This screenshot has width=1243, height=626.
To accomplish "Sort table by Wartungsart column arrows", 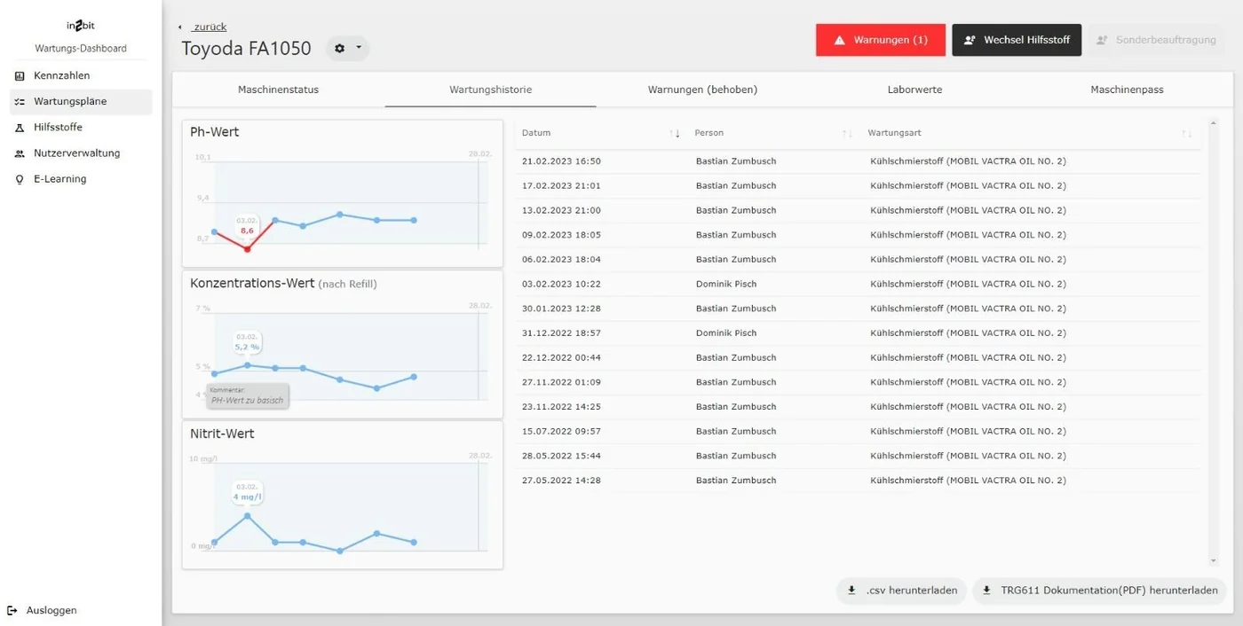I will 1187,133.
